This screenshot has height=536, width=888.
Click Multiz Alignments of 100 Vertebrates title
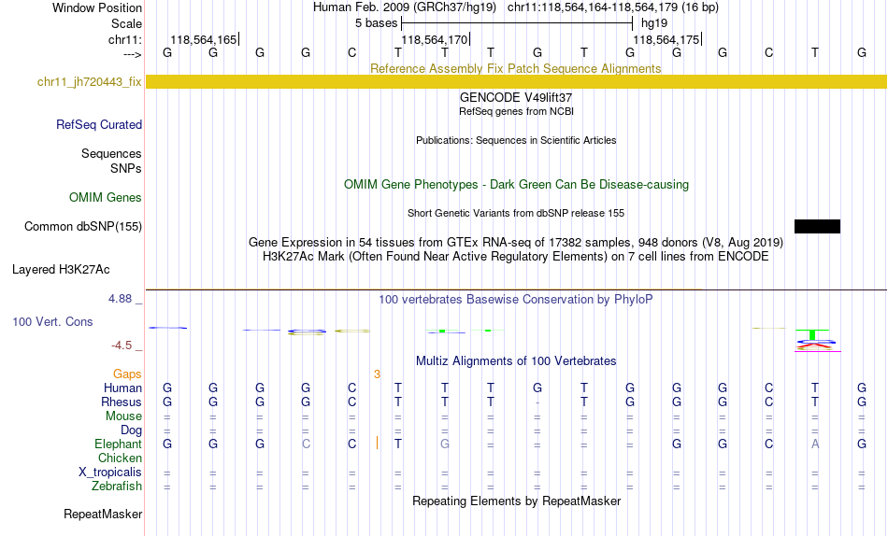pos(516,361)
